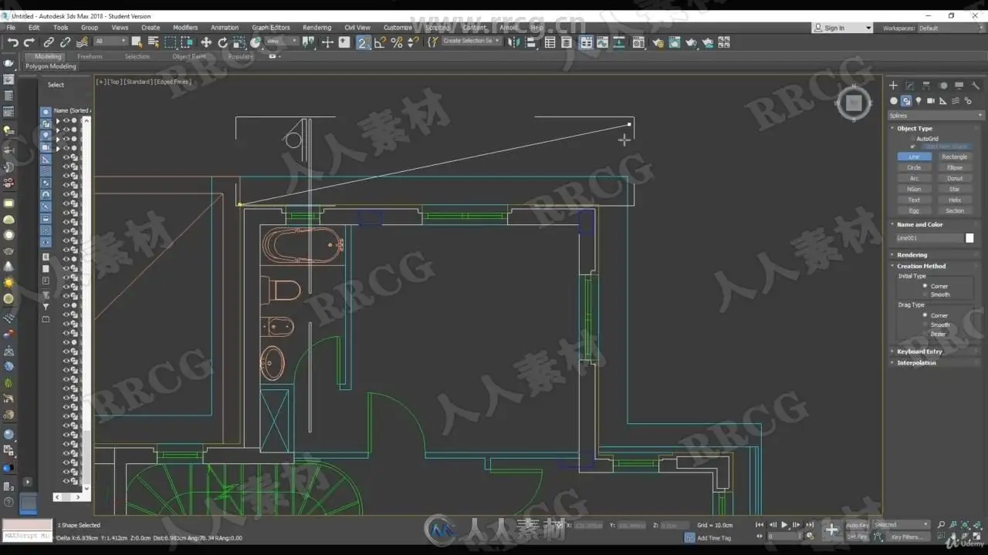The height and width of the screenshot is (555, 988).
Task: Select Bezier under Drag Type
Action: (925, 334)
